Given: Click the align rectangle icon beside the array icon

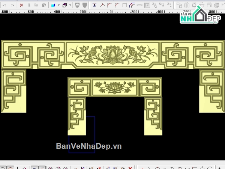Looking at the screenshot, I should 209,5.
